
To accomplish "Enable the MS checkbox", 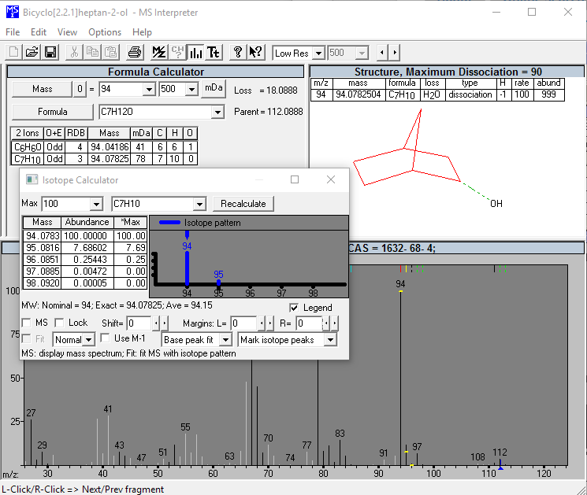I will pos(27,323).
